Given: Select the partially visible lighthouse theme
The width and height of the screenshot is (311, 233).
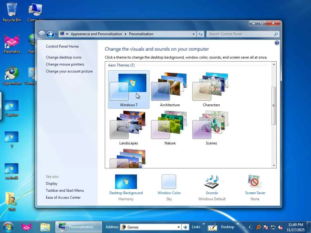Looking at the screenshot, I should [x=128, y=158].
